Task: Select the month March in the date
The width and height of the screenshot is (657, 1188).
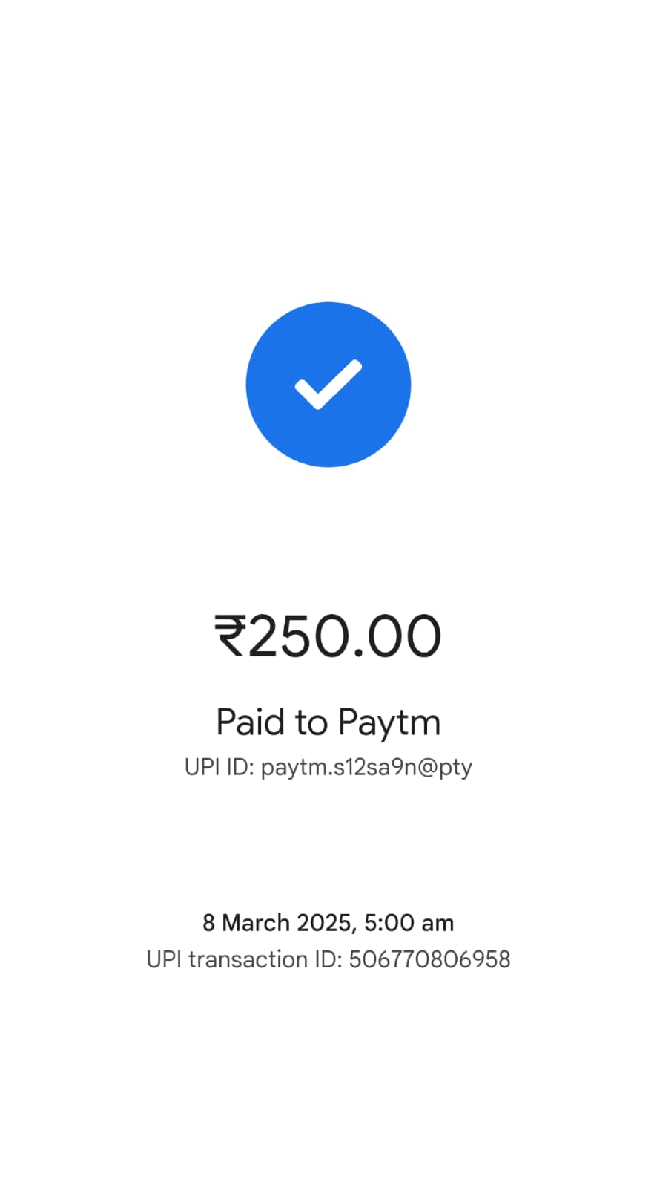Action: (256, 923)
